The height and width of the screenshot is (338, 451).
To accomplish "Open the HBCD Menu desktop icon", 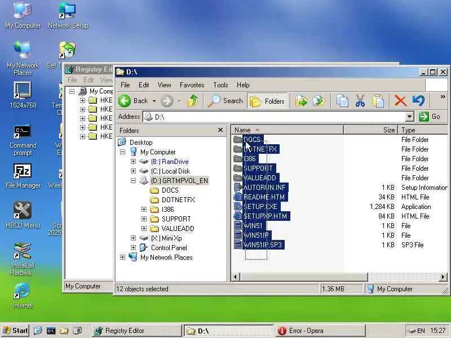I will click(x=23, y=216).
